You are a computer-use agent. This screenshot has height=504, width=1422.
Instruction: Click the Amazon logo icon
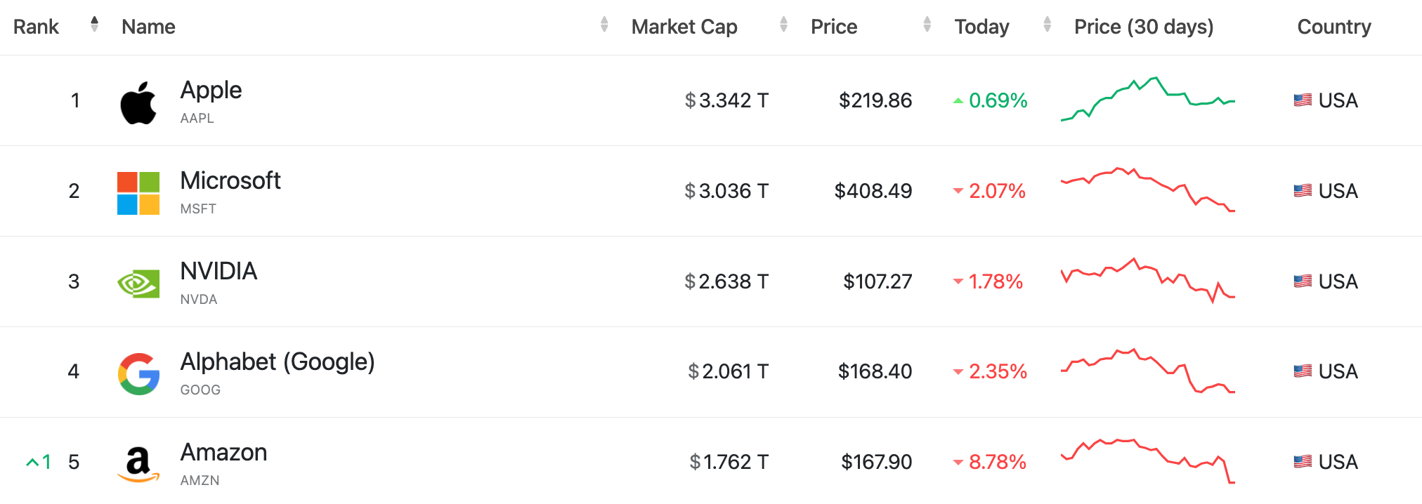click(138, 464)
